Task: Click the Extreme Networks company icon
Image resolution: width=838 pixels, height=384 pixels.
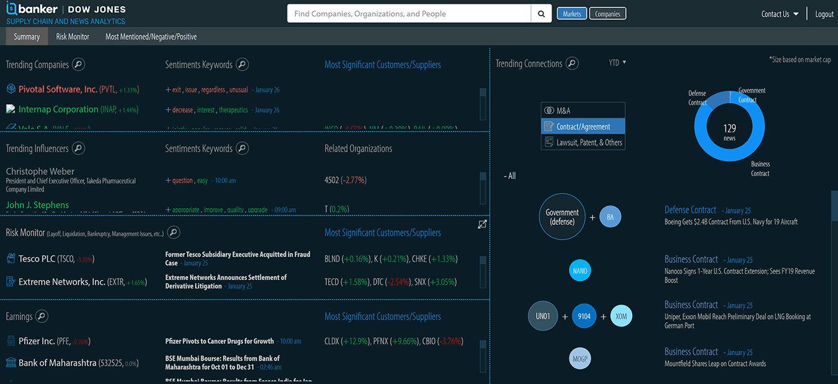Action: (11, 281)
